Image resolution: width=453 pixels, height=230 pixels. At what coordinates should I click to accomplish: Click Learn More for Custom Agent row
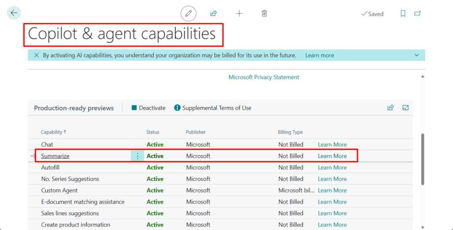click(x=332, y=191)
